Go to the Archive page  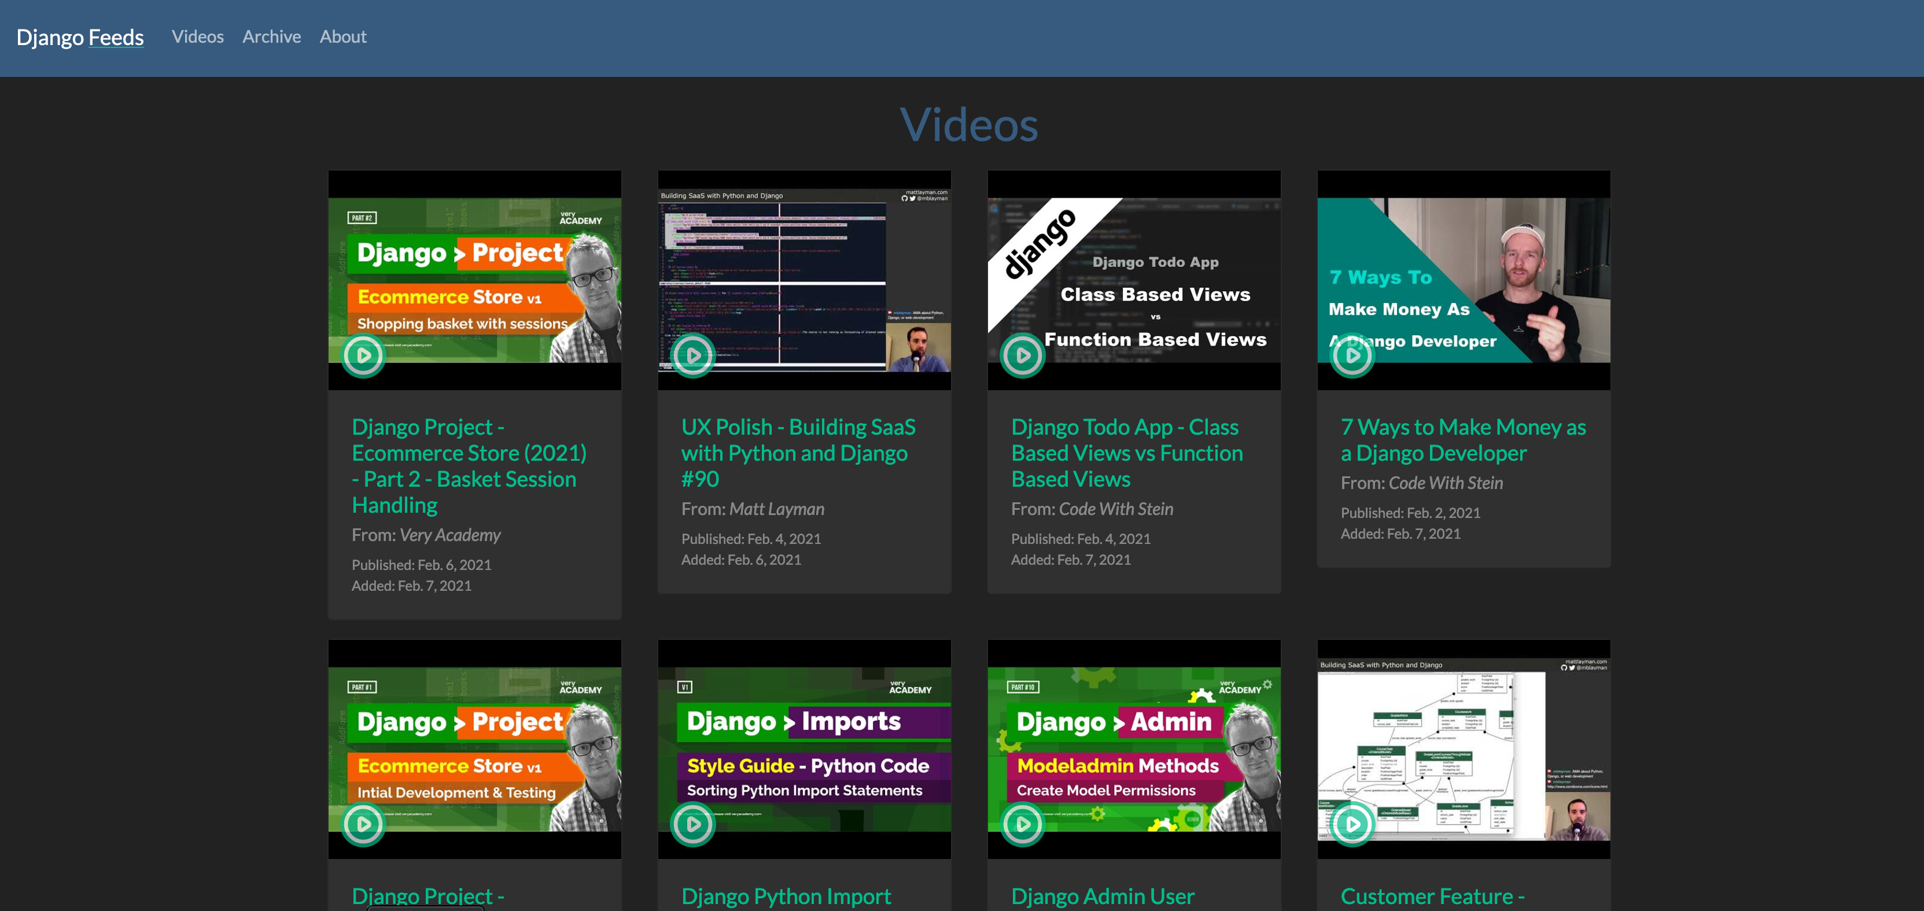tap(271, 36)
